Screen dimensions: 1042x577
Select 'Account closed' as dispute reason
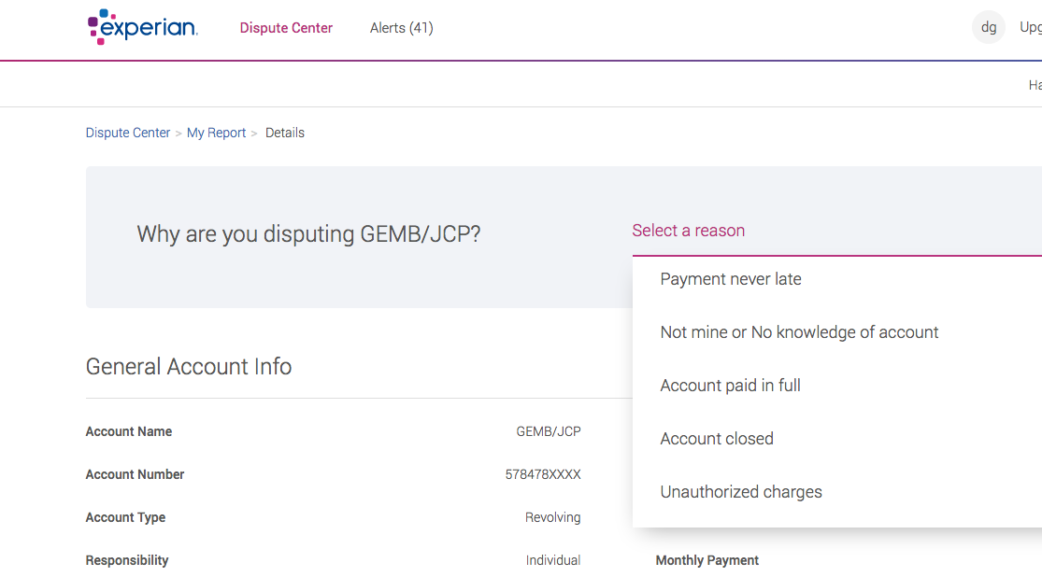click(x=717, y=439)
